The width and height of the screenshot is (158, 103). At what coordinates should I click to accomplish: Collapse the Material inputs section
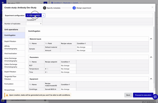coord(151,39)
